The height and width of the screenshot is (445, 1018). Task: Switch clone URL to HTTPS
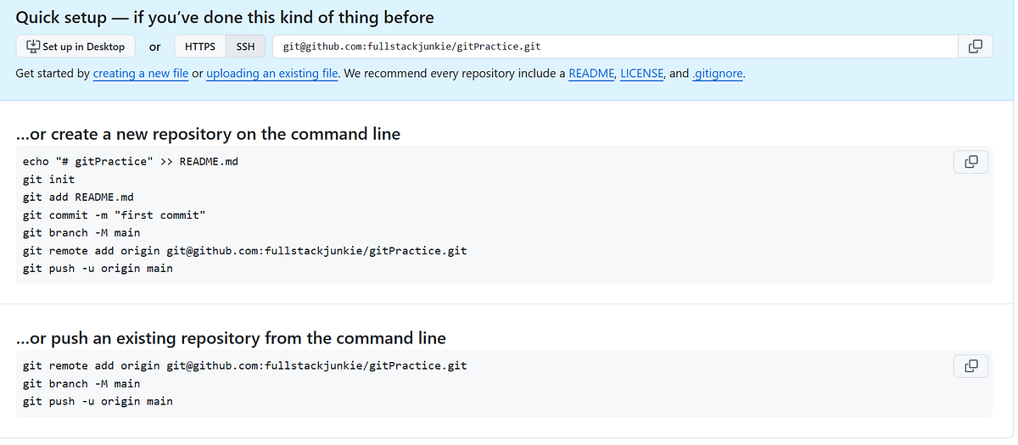[200, 47]
